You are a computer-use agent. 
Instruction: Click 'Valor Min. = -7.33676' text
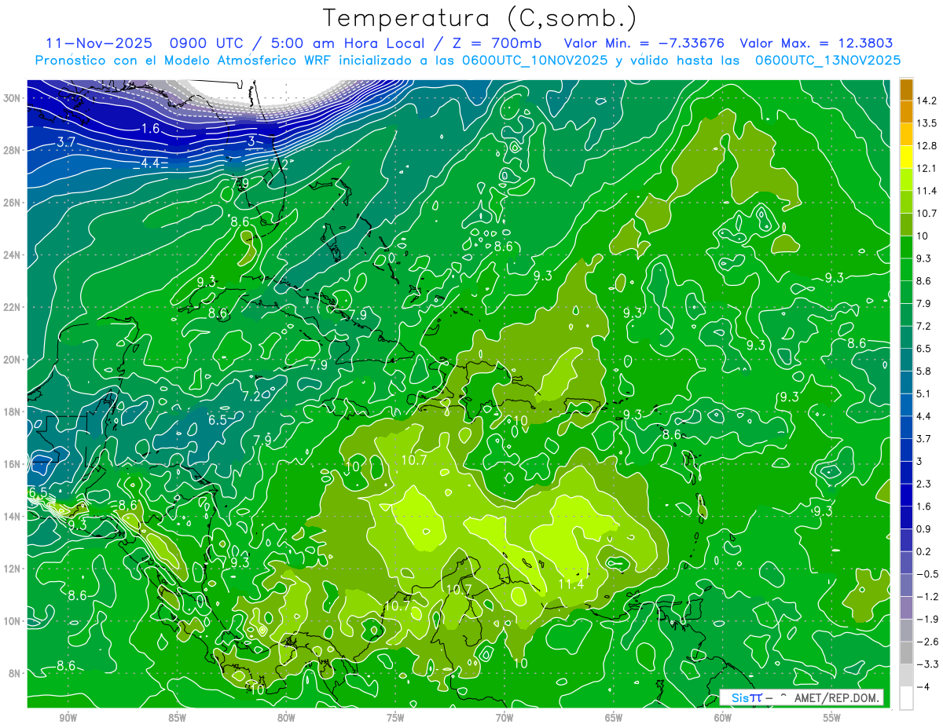point(644,43)
